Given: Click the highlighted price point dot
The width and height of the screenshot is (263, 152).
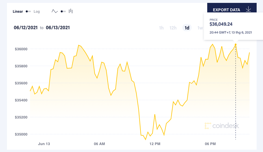Looking at the screenshot, I should 236,45.
